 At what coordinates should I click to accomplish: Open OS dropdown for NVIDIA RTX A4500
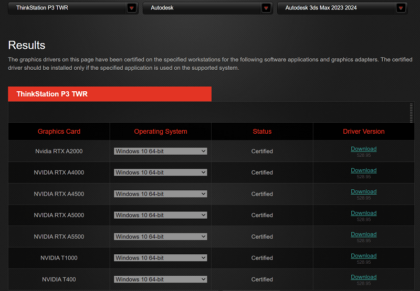pos(161,194)
